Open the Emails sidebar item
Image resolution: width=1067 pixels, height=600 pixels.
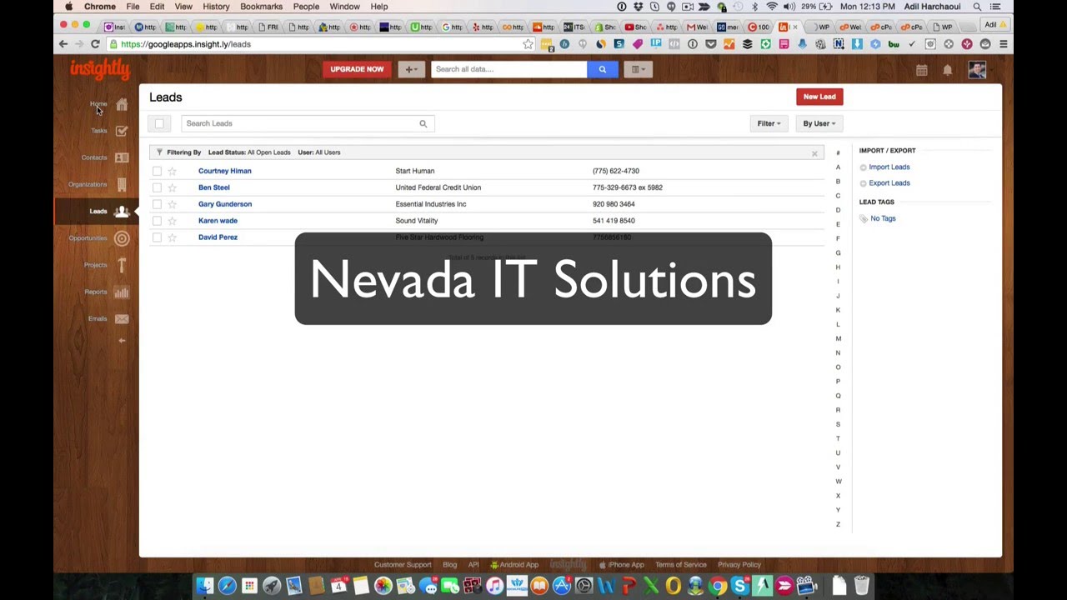(x=108, y=318)
